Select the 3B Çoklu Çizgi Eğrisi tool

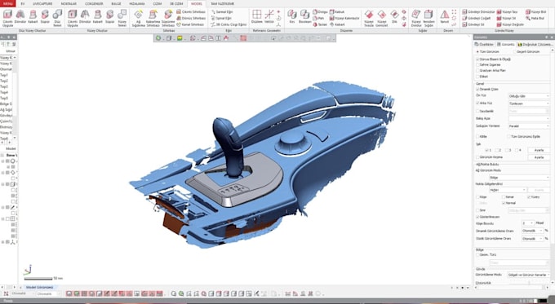229,24
